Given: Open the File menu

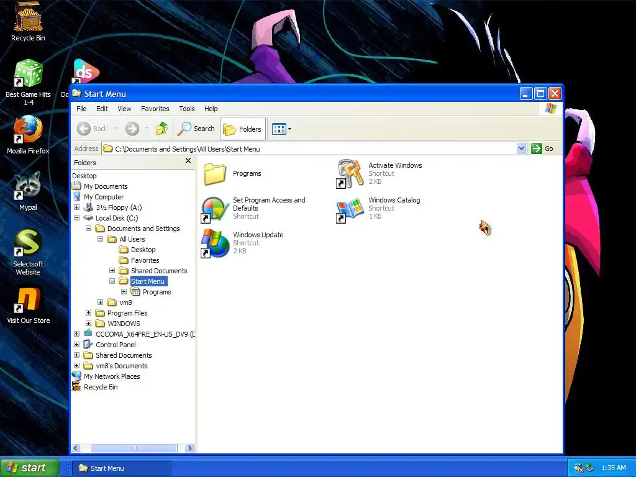Looking at the screenshot, I should (81, 109).
